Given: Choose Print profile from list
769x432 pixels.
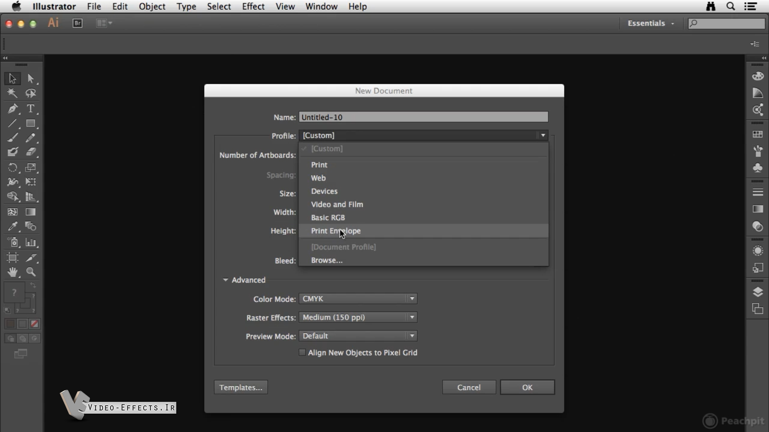Looking at the screenshot, I should click(x=423, y=165).
